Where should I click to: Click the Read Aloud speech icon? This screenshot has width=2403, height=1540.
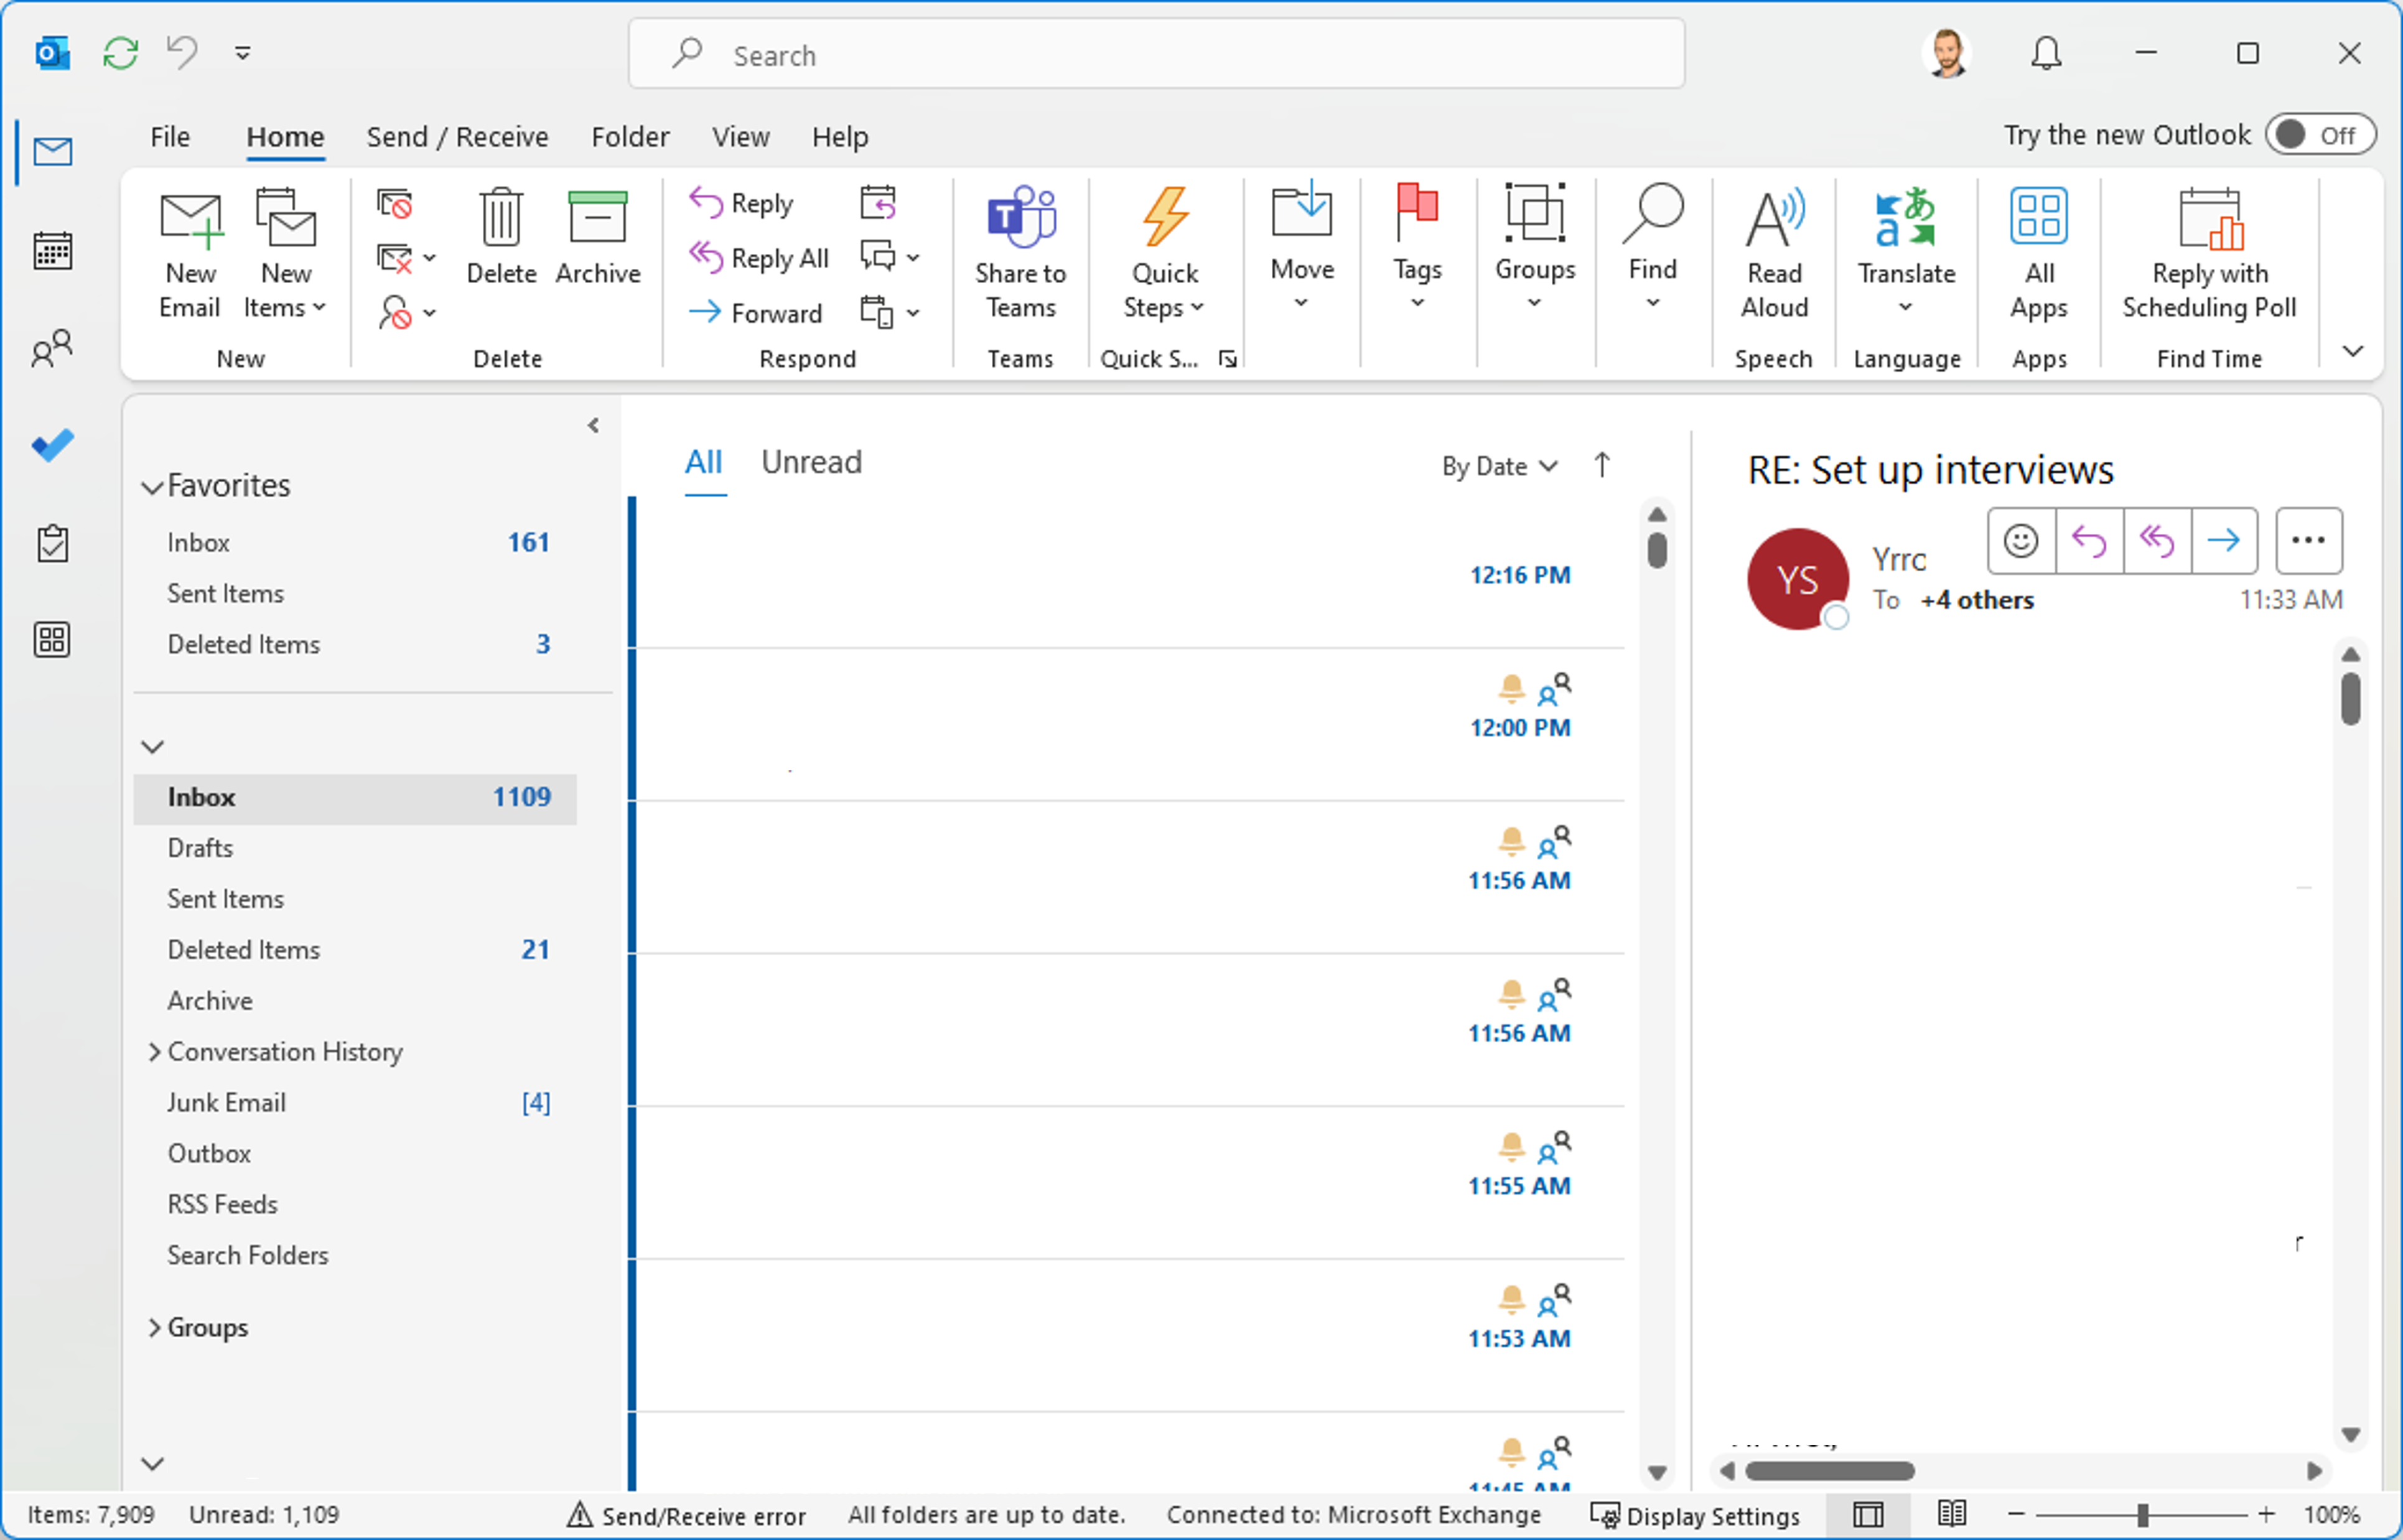1774,255
